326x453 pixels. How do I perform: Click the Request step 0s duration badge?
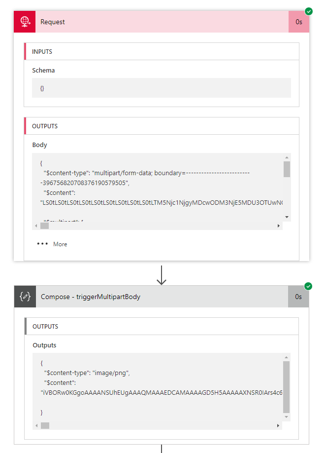tap(299, 22)
